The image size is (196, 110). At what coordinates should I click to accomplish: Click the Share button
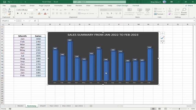coord(189,5)
